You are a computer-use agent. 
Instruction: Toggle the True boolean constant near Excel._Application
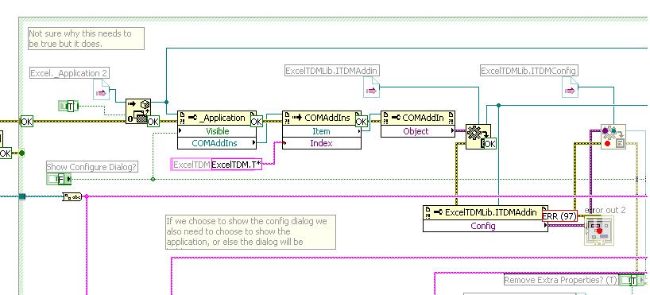[x=69, y=107]
